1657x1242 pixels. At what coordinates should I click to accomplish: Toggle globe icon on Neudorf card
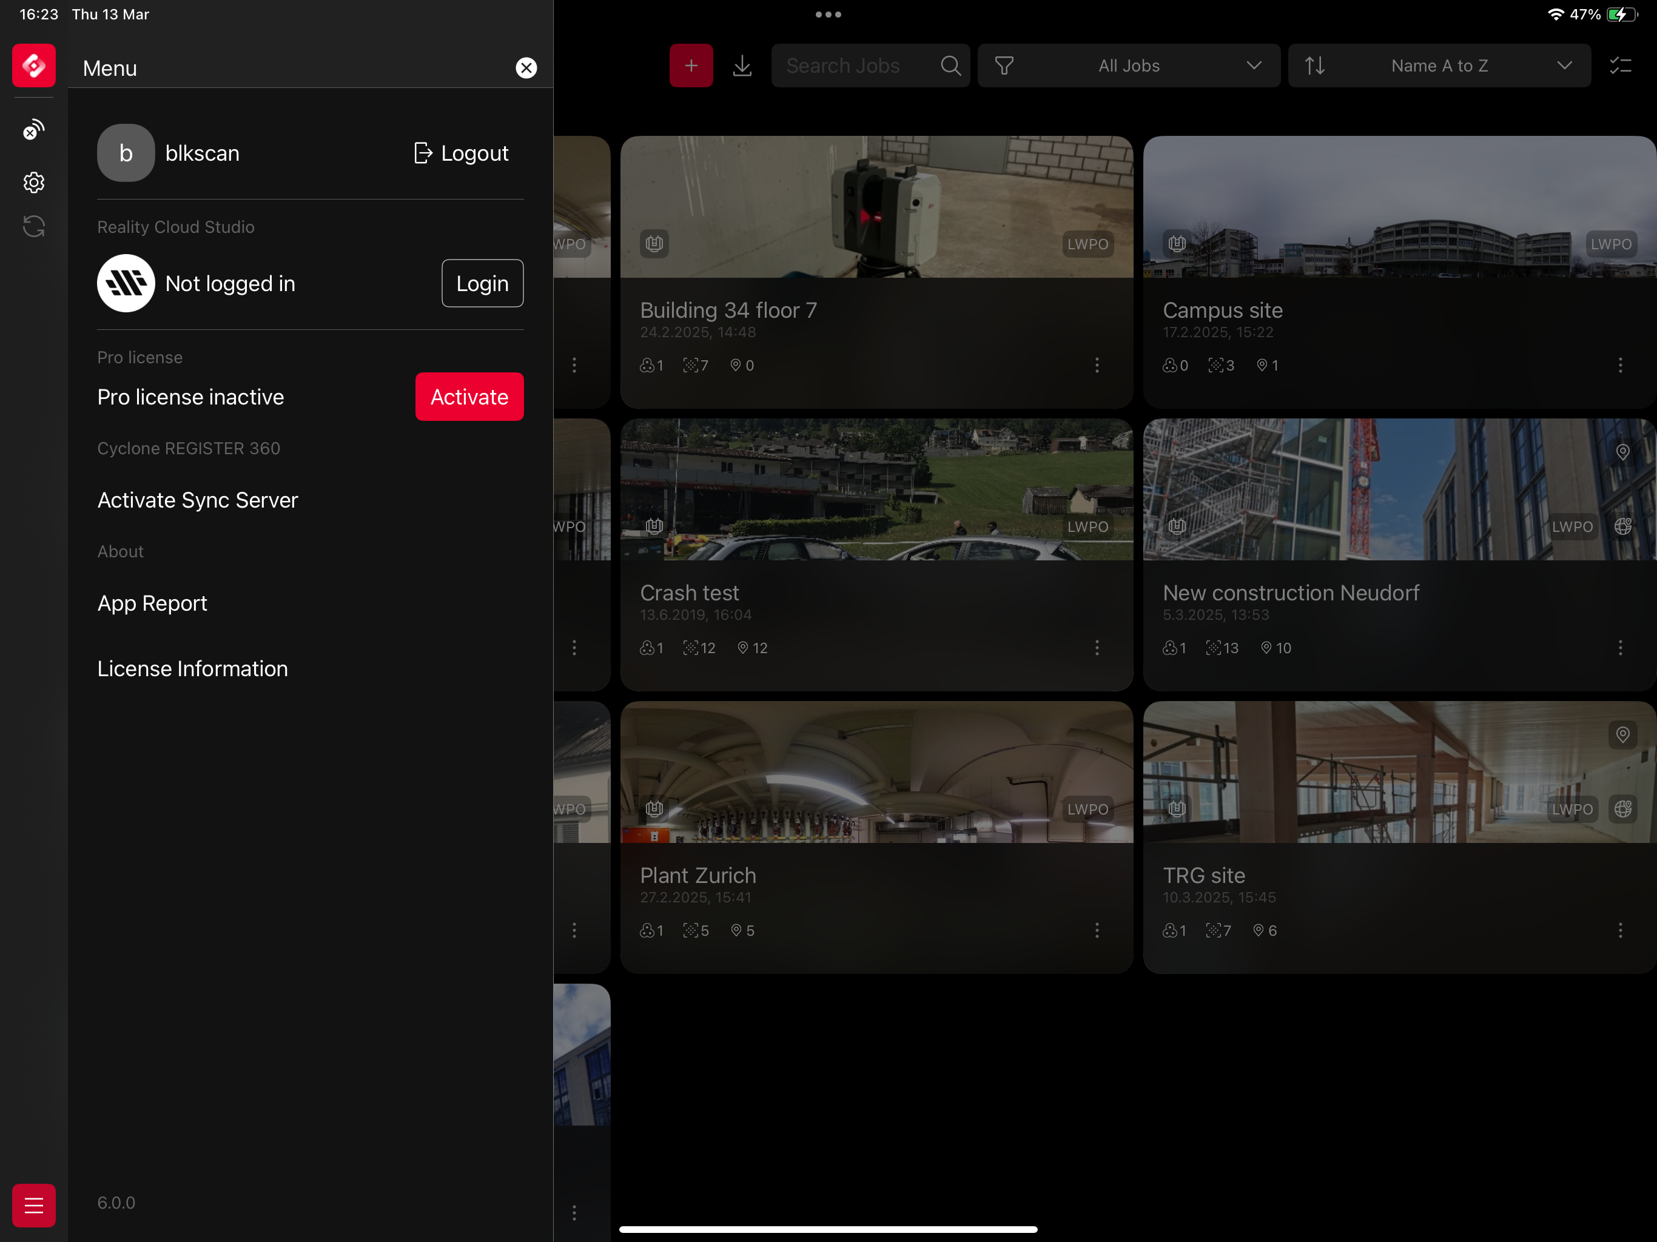pyautogui.click(x=1622, y=526)
